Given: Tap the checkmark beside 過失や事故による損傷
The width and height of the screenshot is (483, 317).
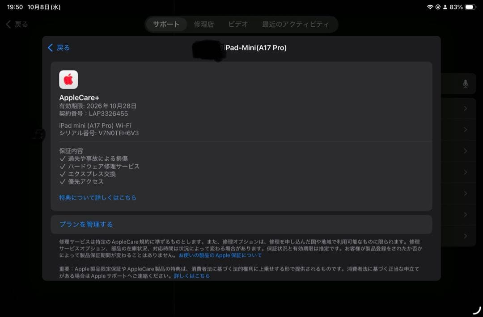Looking at the screenshot, I should 63,158.
